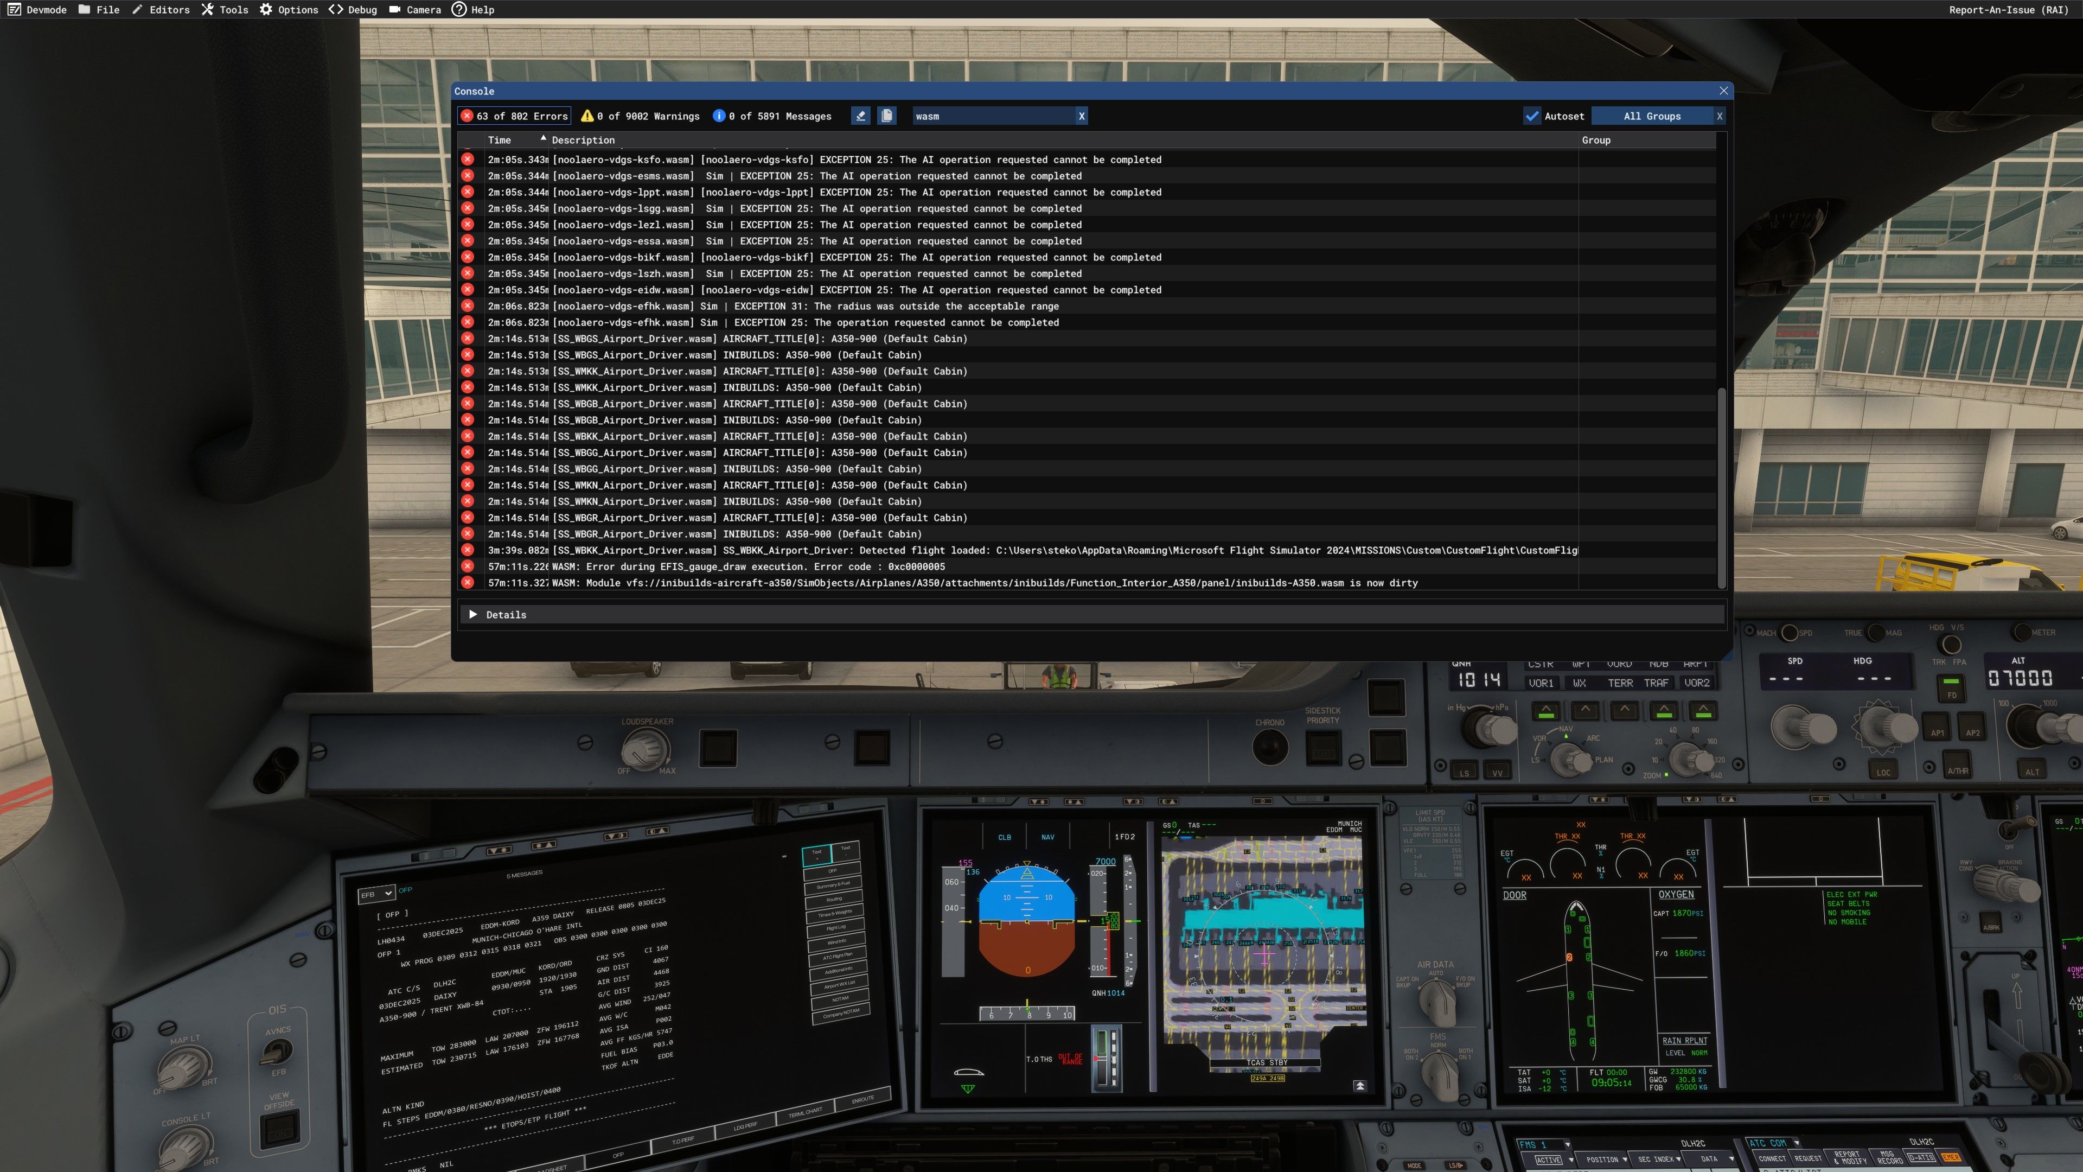Viewport: 2083px width, 1172px height.
Task: Click the Camera menu icon
Action: (394, 10)
